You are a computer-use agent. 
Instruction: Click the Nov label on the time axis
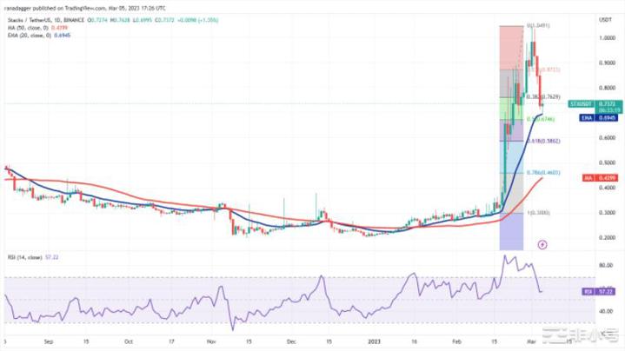(210, 341)
